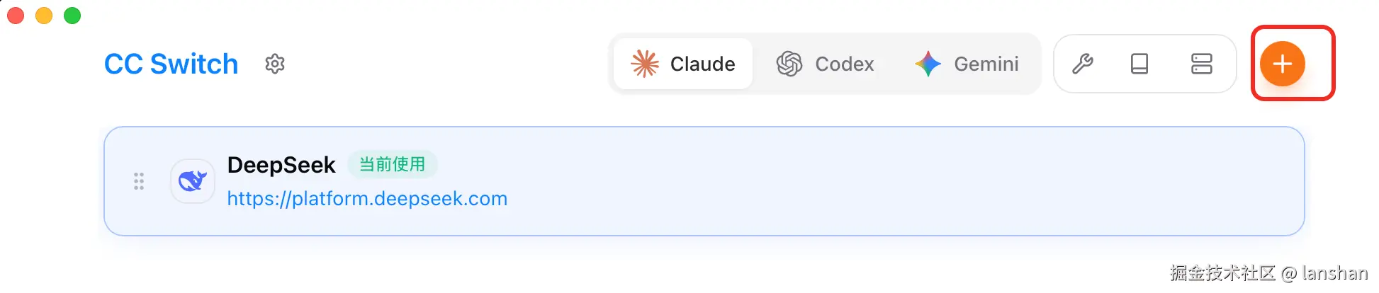Click the CC Switch title

pyautogui.click(x=171, y=64)
